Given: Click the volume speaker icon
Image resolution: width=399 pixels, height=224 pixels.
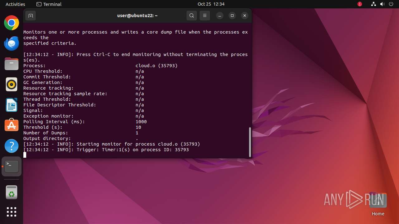Looking at the screenshot, I should tap(382, 4).
